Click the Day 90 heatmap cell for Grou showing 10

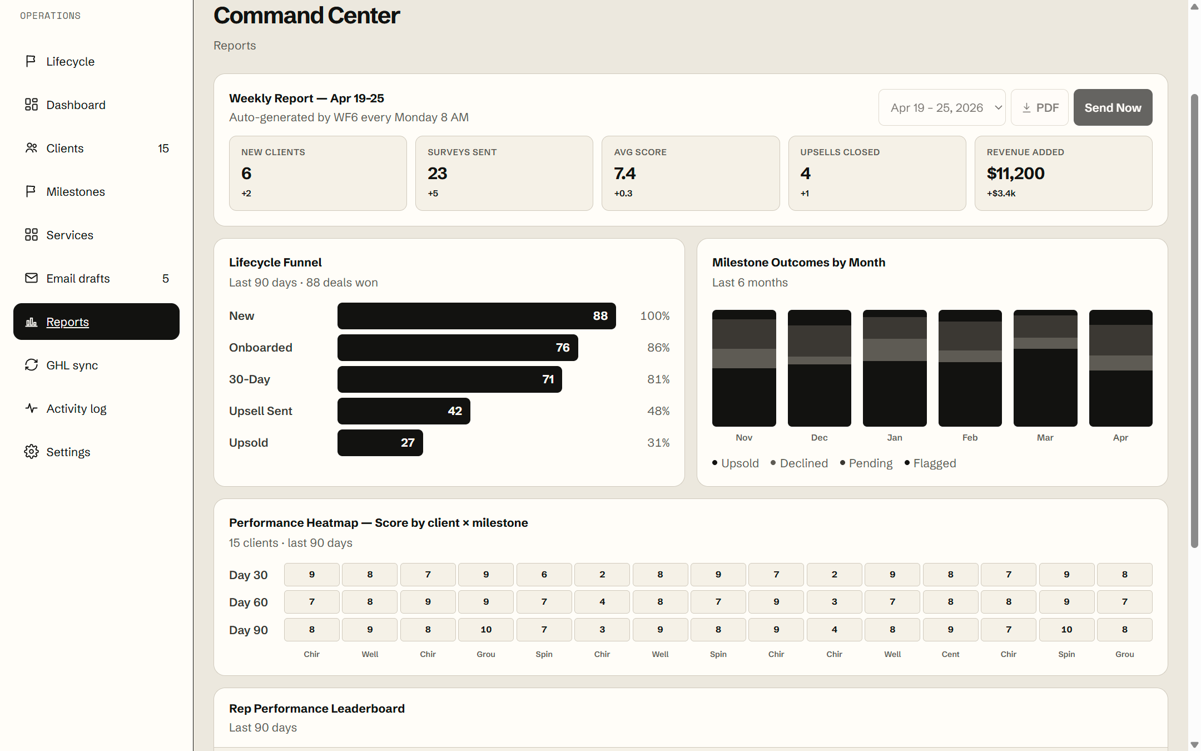click(x=486, y=629)
